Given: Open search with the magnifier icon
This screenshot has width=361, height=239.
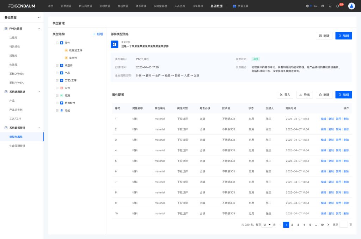Looking at the screenshot, I should pos(330,6).
